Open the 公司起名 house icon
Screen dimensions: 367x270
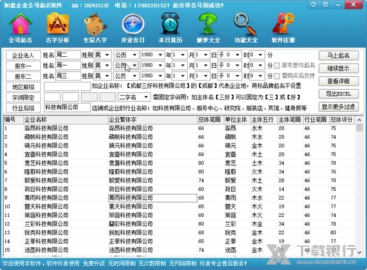[x=21, y=27]
